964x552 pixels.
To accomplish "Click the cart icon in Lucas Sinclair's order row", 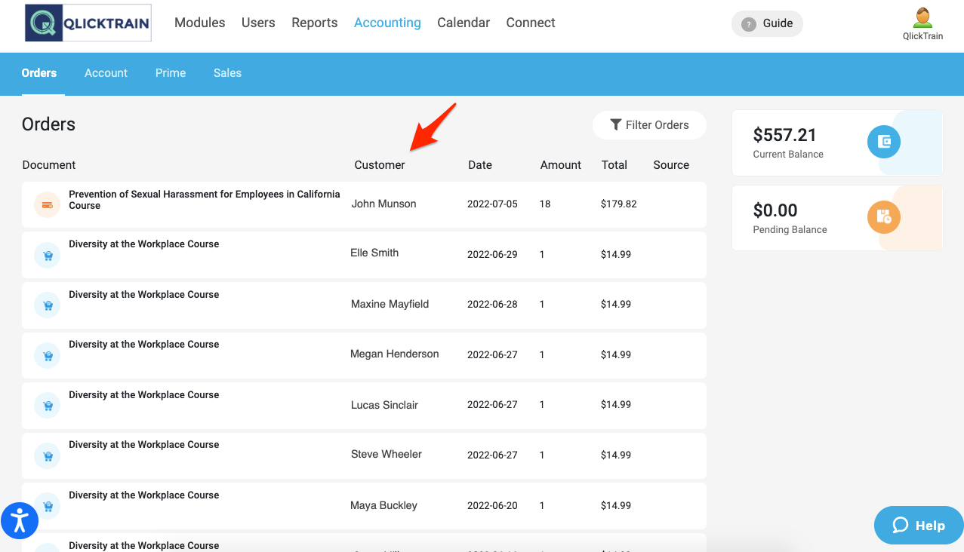I will tap(48, 406).
